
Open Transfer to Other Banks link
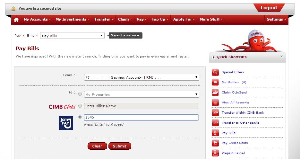(241, 123)
